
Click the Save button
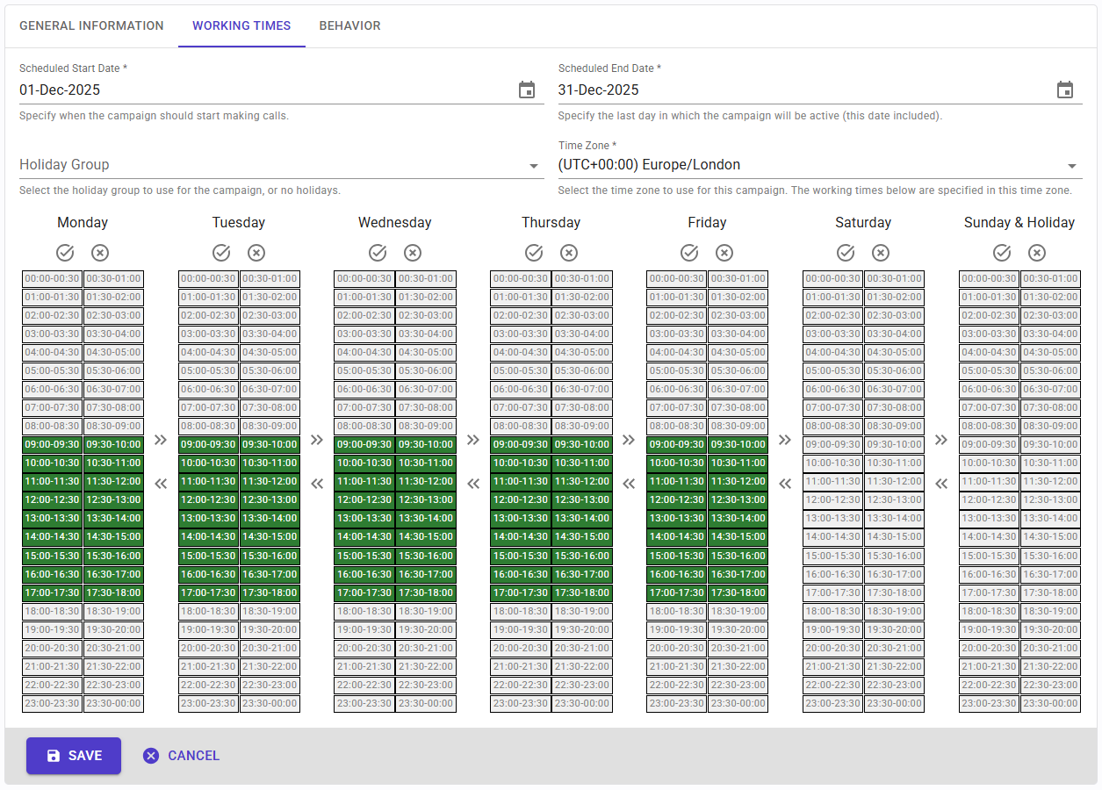74,756
